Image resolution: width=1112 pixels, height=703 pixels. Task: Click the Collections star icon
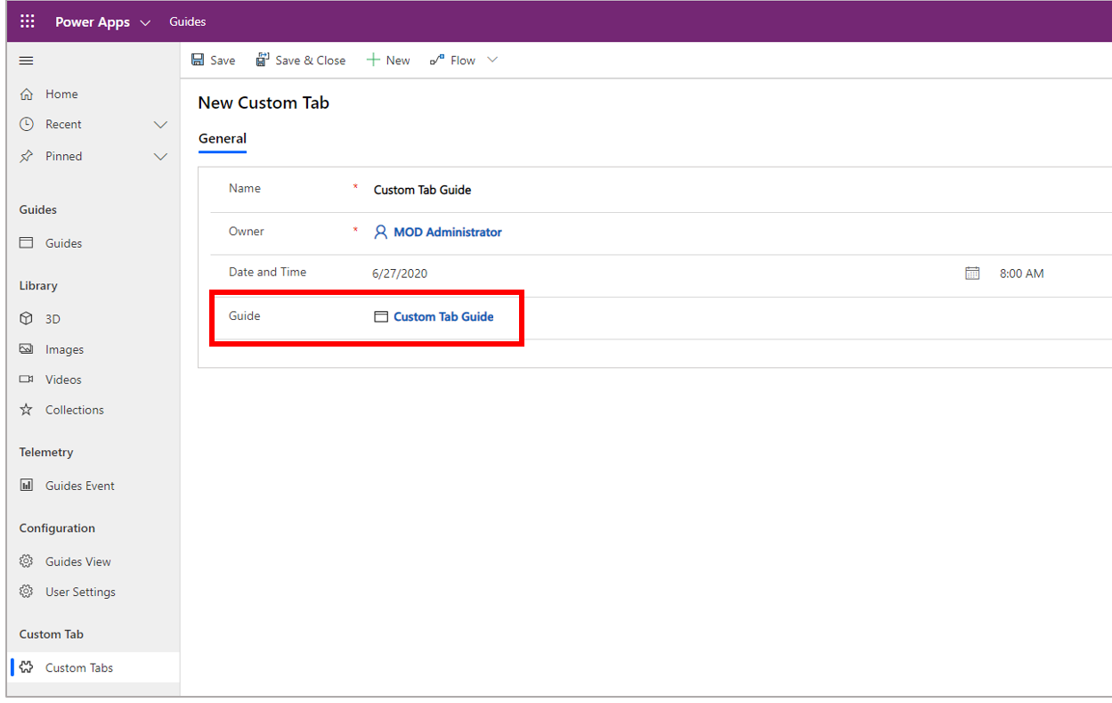tap(27, 410)
